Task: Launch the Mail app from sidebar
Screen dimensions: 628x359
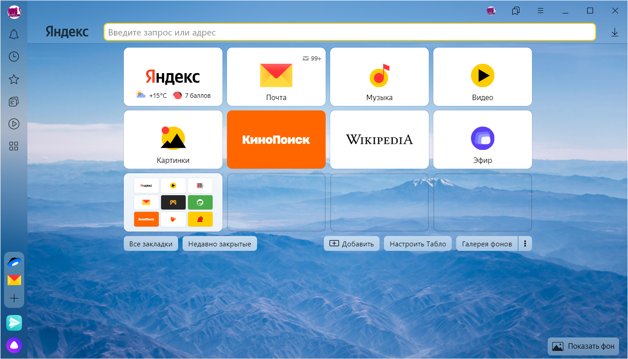Action: coord(14,280)
